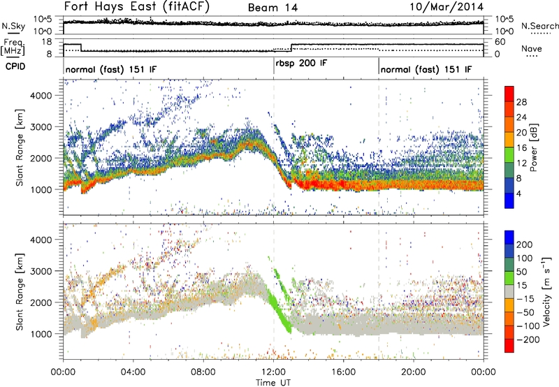Pick the bright blue bottom Power colorbar segment
The image size is (559, 387).
pos(509,200)
